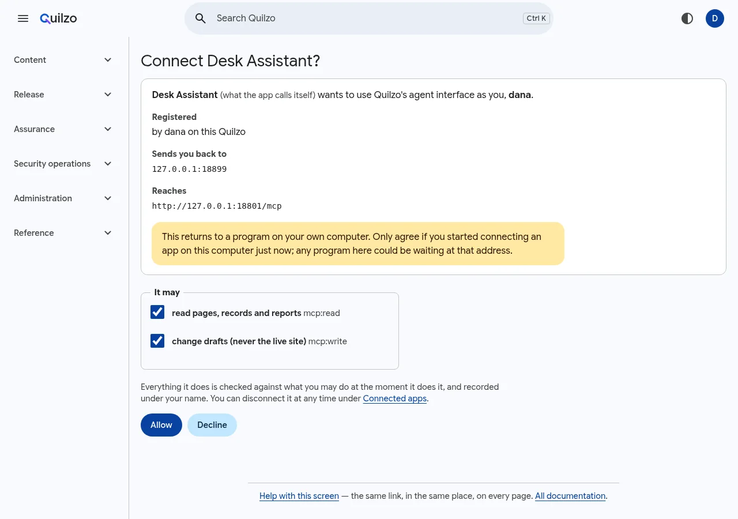The height and width of the screenshot is (519, 738).
Task: Toggle dark/light theme icon
Action: pos(687,18)
